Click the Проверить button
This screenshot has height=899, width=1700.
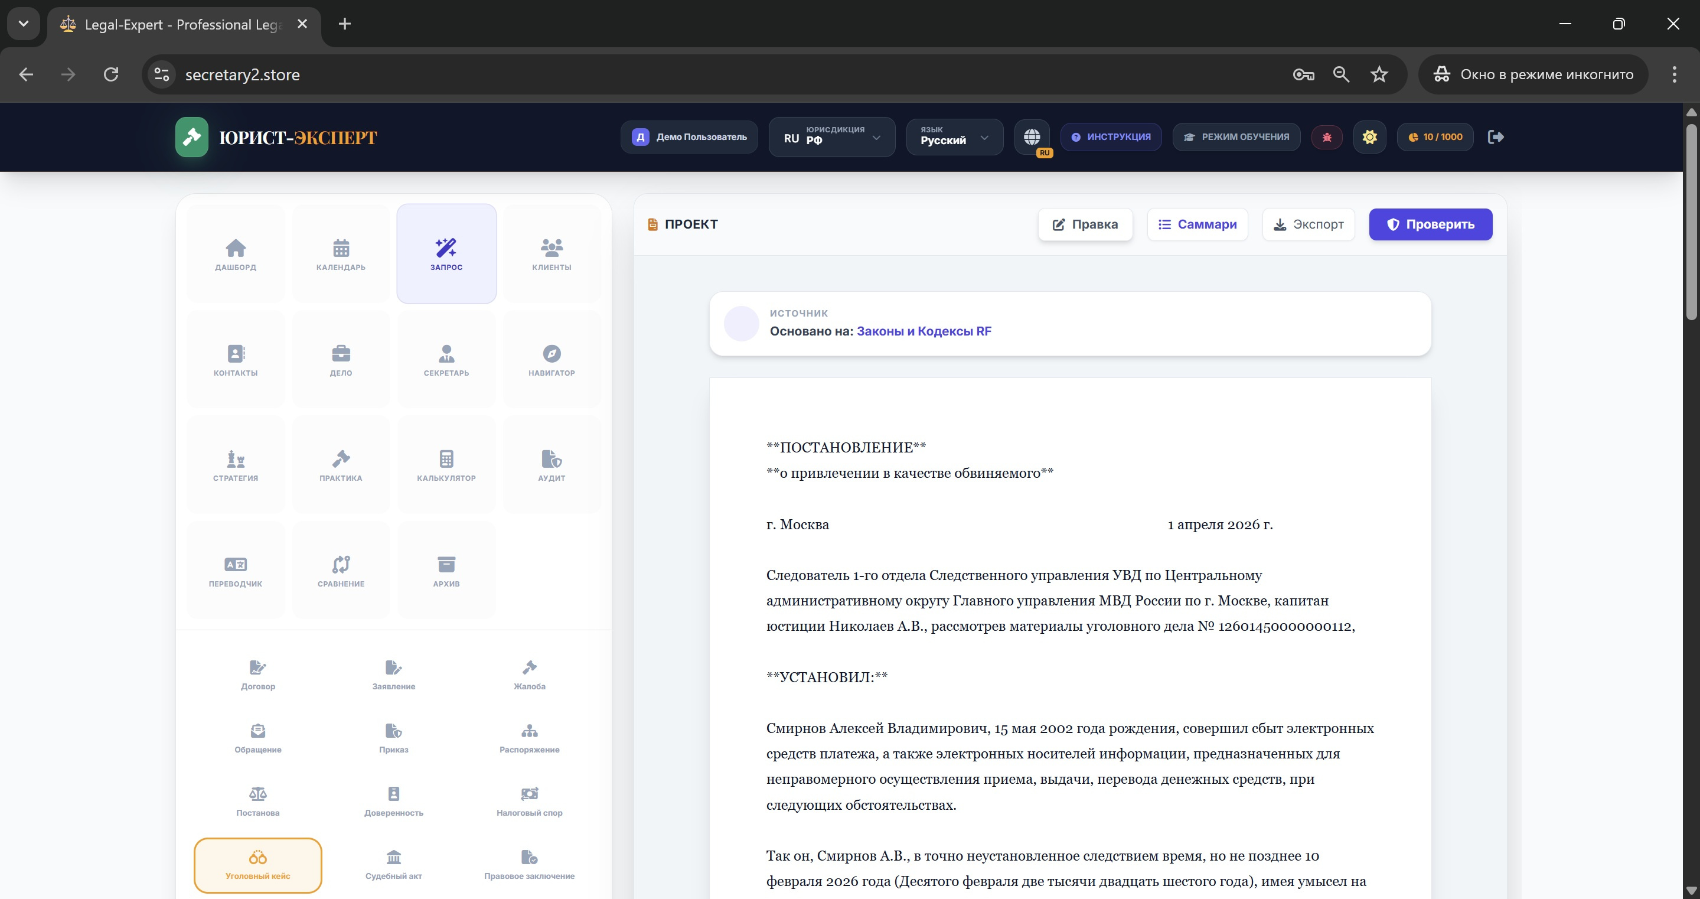pyautogui.click(x=1430, y=224)
